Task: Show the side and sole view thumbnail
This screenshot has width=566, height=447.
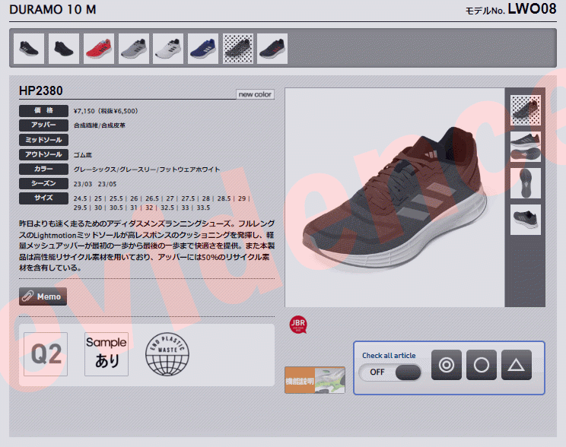Action: pyautogui.click(x=526, y=147)
